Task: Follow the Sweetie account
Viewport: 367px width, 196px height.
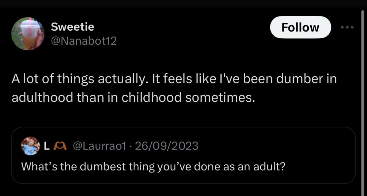Action: coord(300,27)
